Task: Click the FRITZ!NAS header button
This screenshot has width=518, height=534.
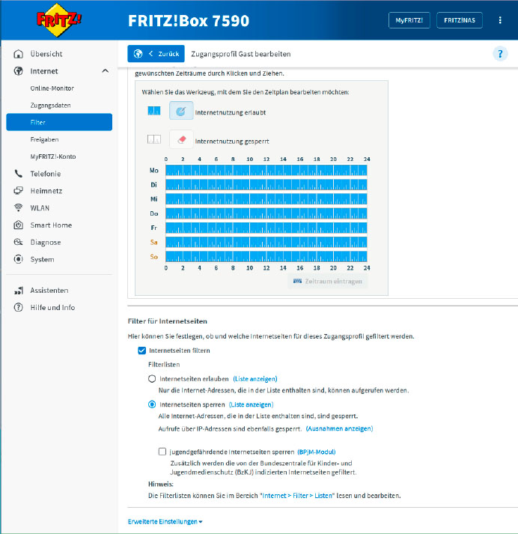Action: pos(460,20)
